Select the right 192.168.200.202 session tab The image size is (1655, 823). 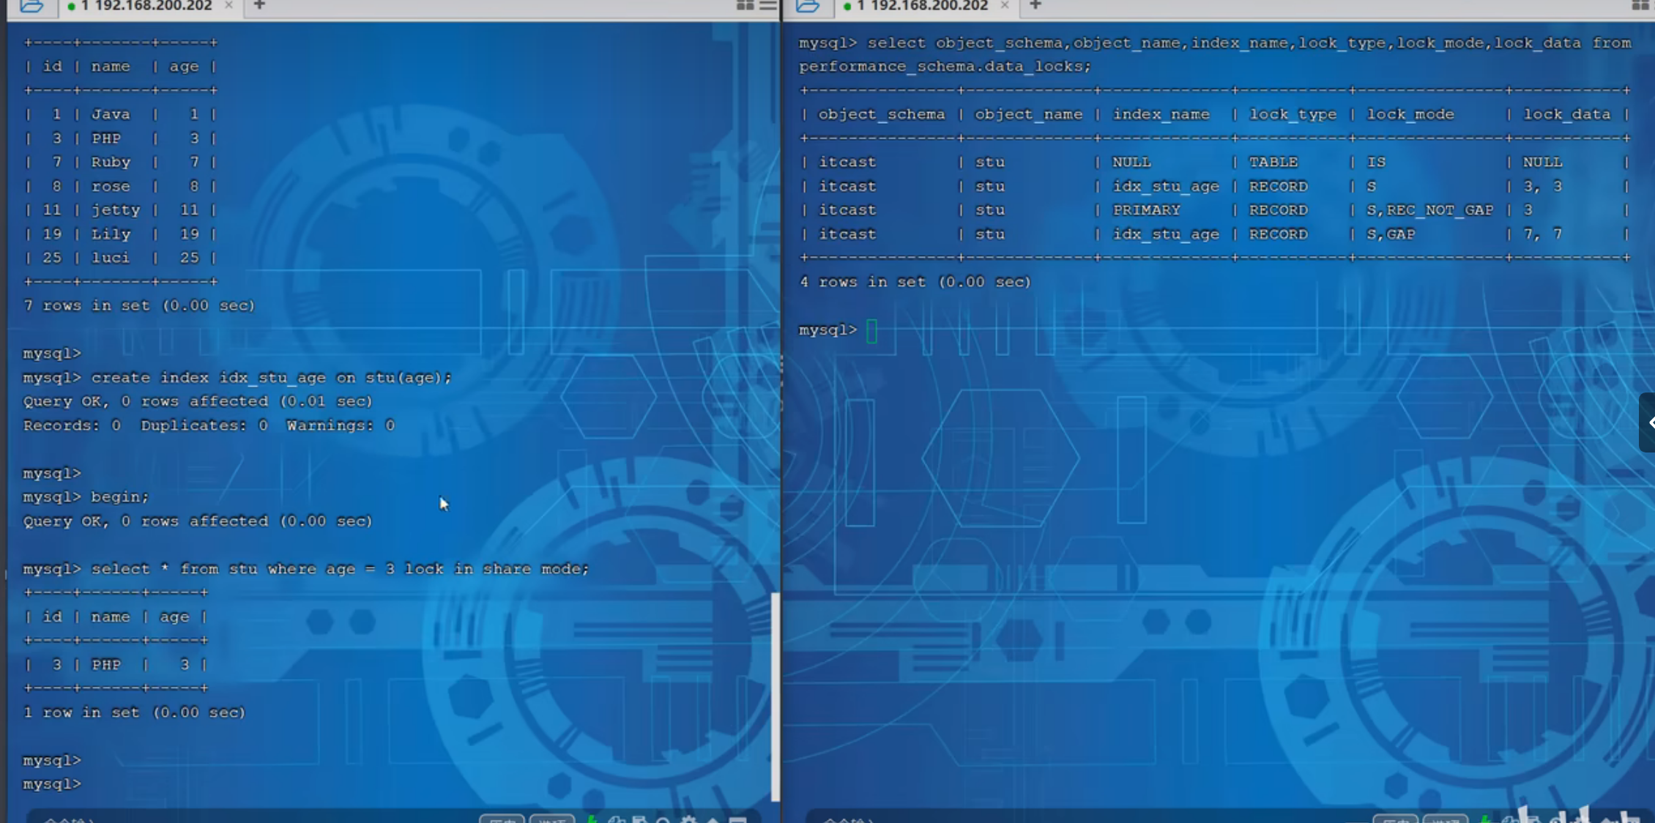[921, 6]
